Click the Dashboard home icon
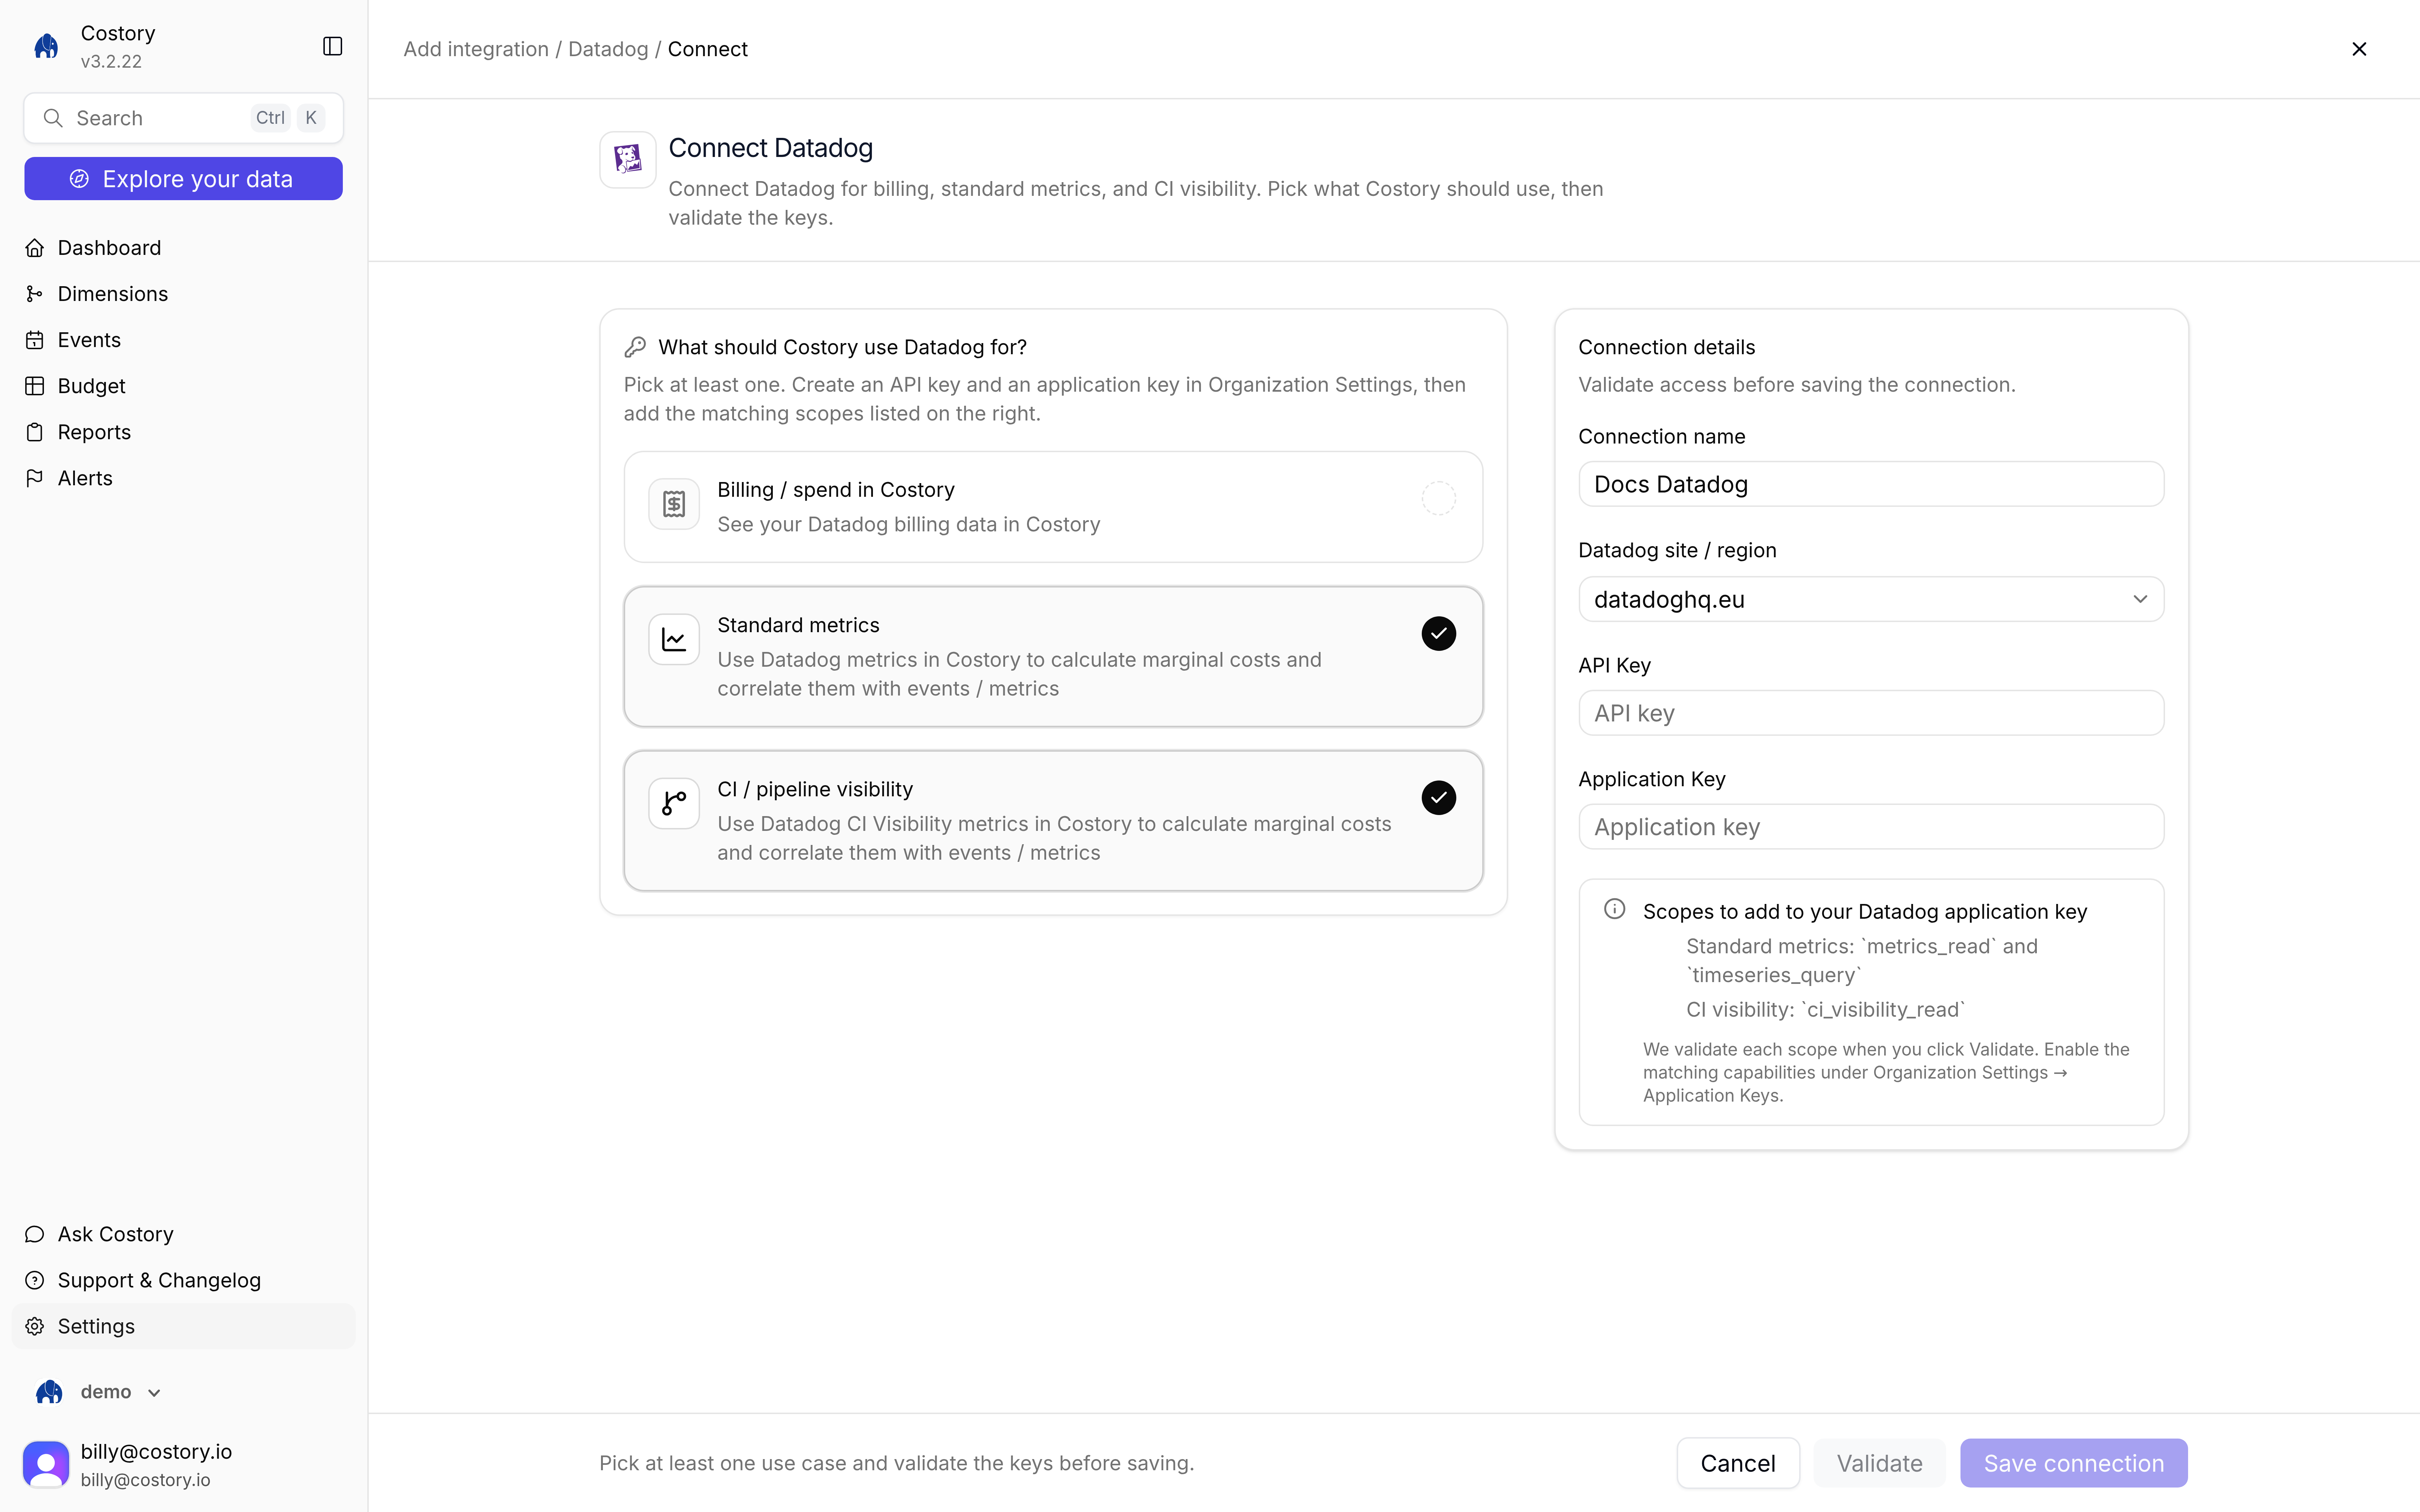The height and width of the screenshot is (1512, 2420). pos(35,248)
